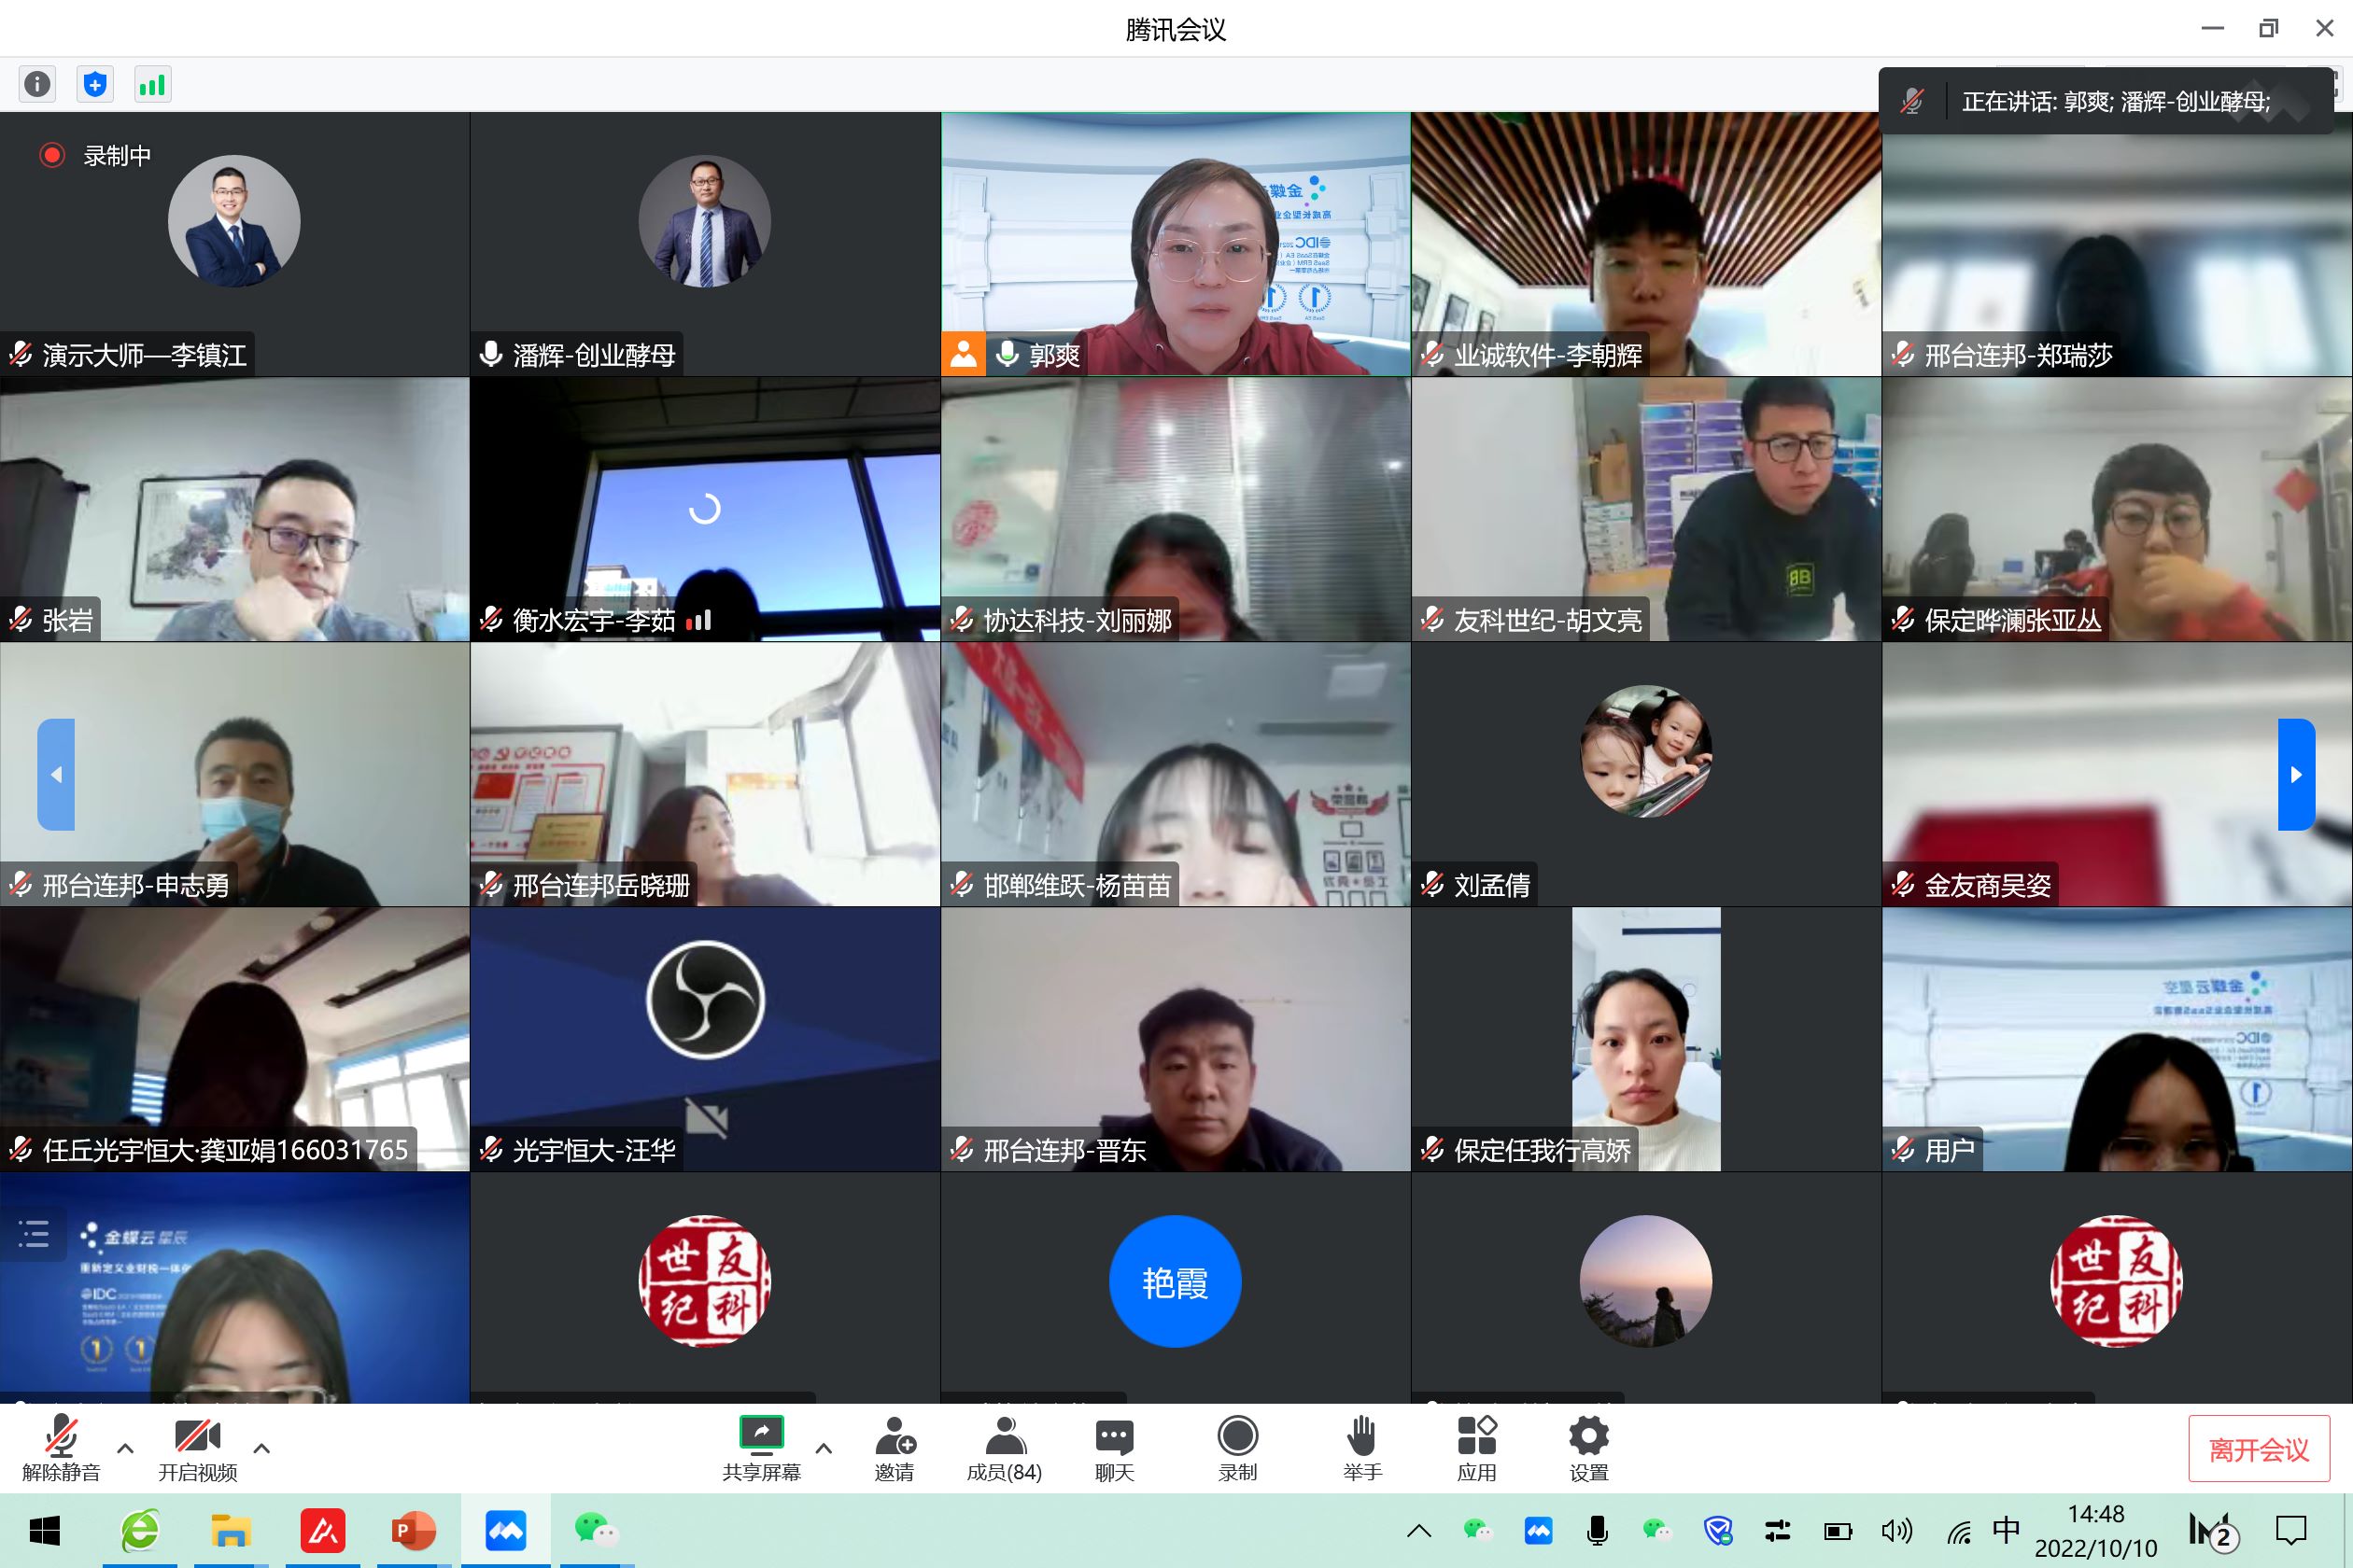Open the meeting info icon
This screenshot has height=1568, width=2353.
click(x=38, y=84)
